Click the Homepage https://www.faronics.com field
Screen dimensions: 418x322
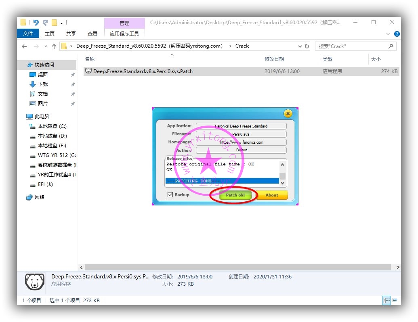pos(241,142)
